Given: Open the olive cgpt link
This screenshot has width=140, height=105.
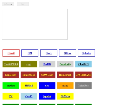Looking at the screenshot, I should [29, 64].
